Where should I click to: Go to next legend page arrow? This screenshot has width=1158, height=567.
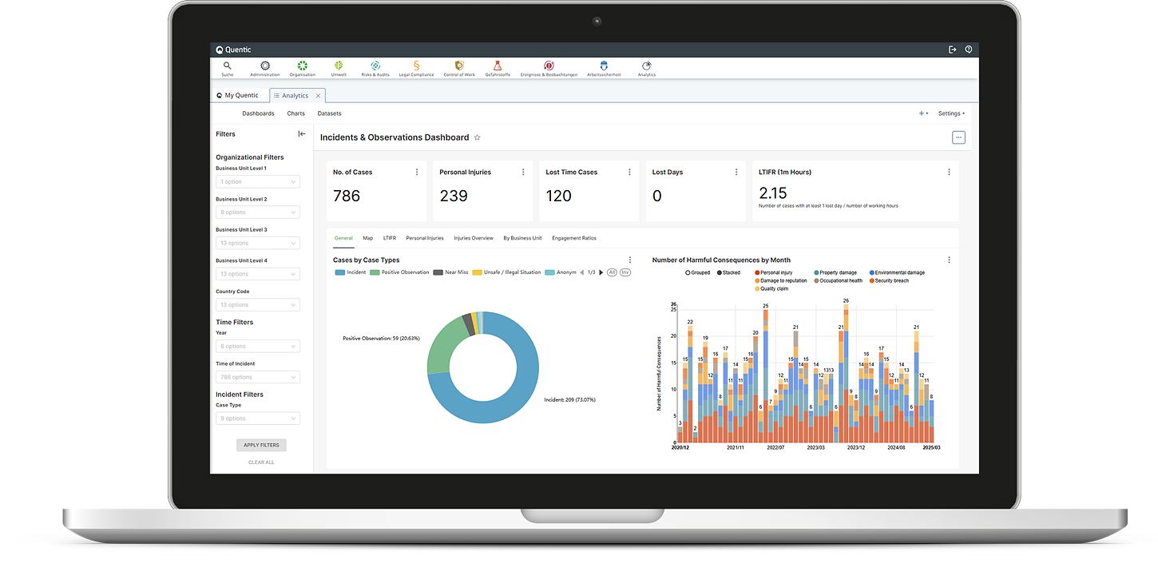click(x=601, y=272)
